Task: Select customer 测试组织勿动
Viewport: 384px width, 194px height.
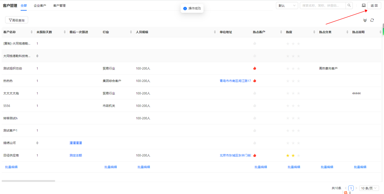Action: point(13,68)
